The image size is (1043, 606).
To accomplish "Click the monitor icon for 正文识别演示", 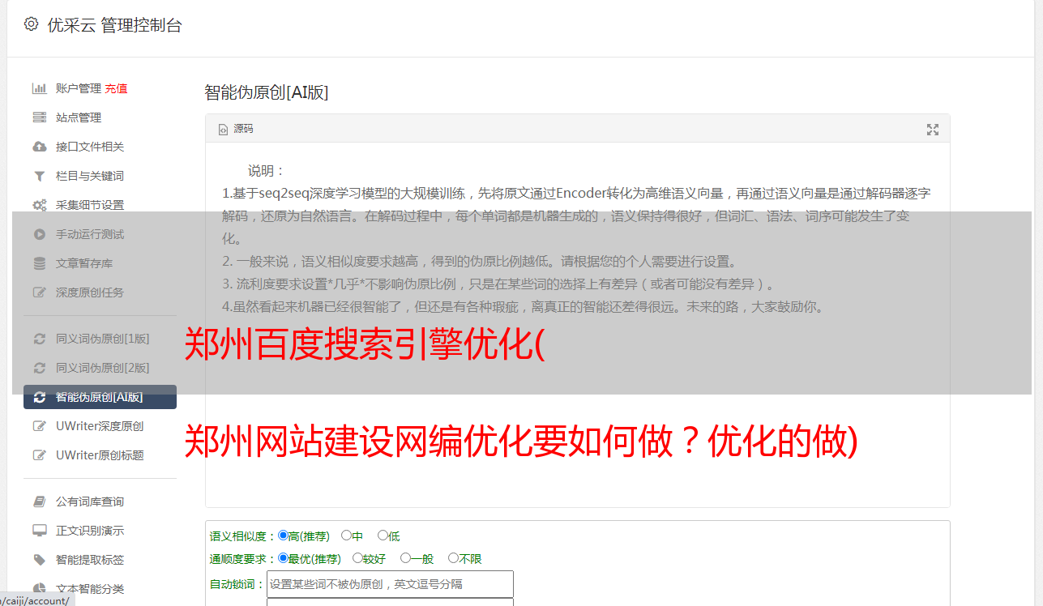I will point(39,531).
